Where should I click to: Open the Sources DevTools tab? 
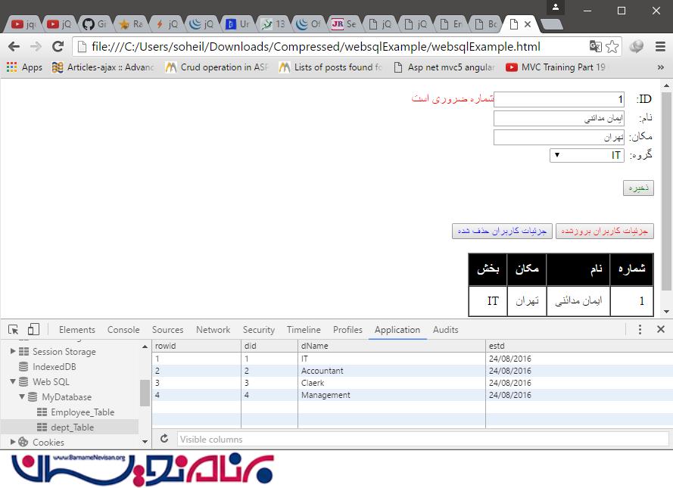pyautogui.click(x=167, y=329)
